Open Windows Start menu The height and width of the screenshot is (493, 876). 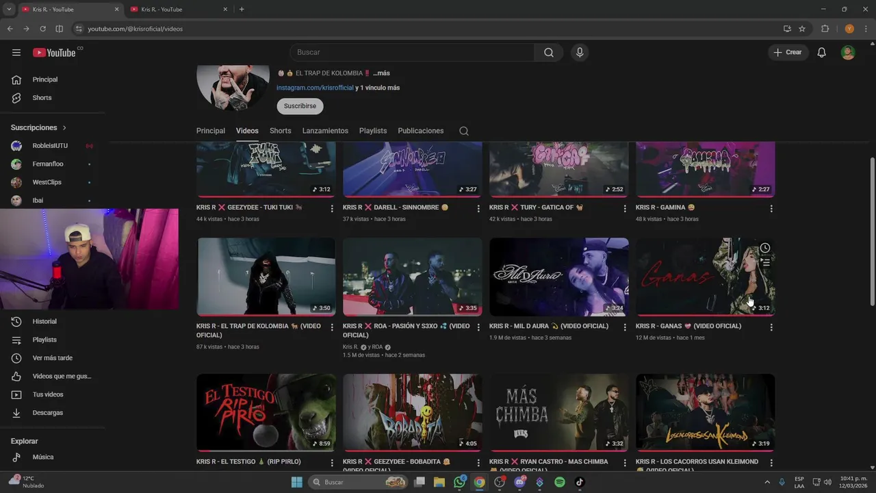[296, 482]
